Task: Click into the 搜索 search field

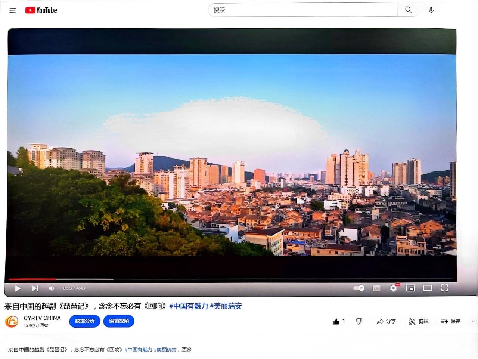Action: (303, 10)
